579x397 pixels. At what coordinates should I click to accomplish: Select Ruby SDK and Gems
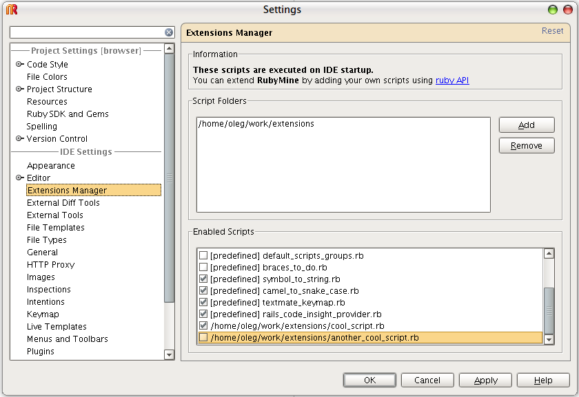(68, 114)
